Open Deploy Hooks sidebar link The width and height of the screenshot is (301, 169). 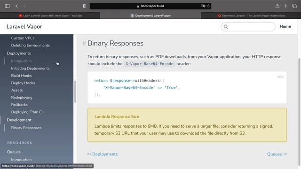[x=23, y=83]
